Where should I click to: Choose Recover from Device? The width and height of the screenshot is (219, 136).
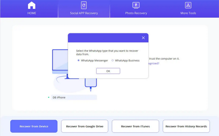pyautogui.click(x=34, y=126)
